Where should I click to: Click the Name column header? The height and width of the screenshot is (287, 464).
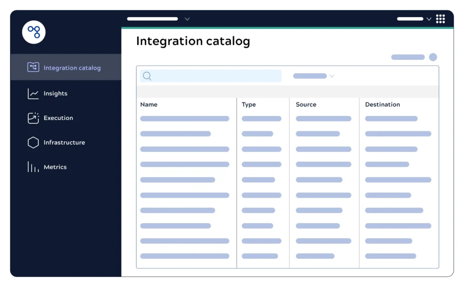[149, 104]
